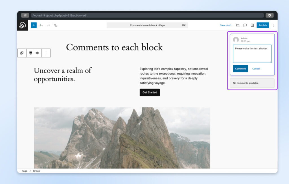Click the browser settings gear icon
The image size is (289, 184).
(270, 15)
